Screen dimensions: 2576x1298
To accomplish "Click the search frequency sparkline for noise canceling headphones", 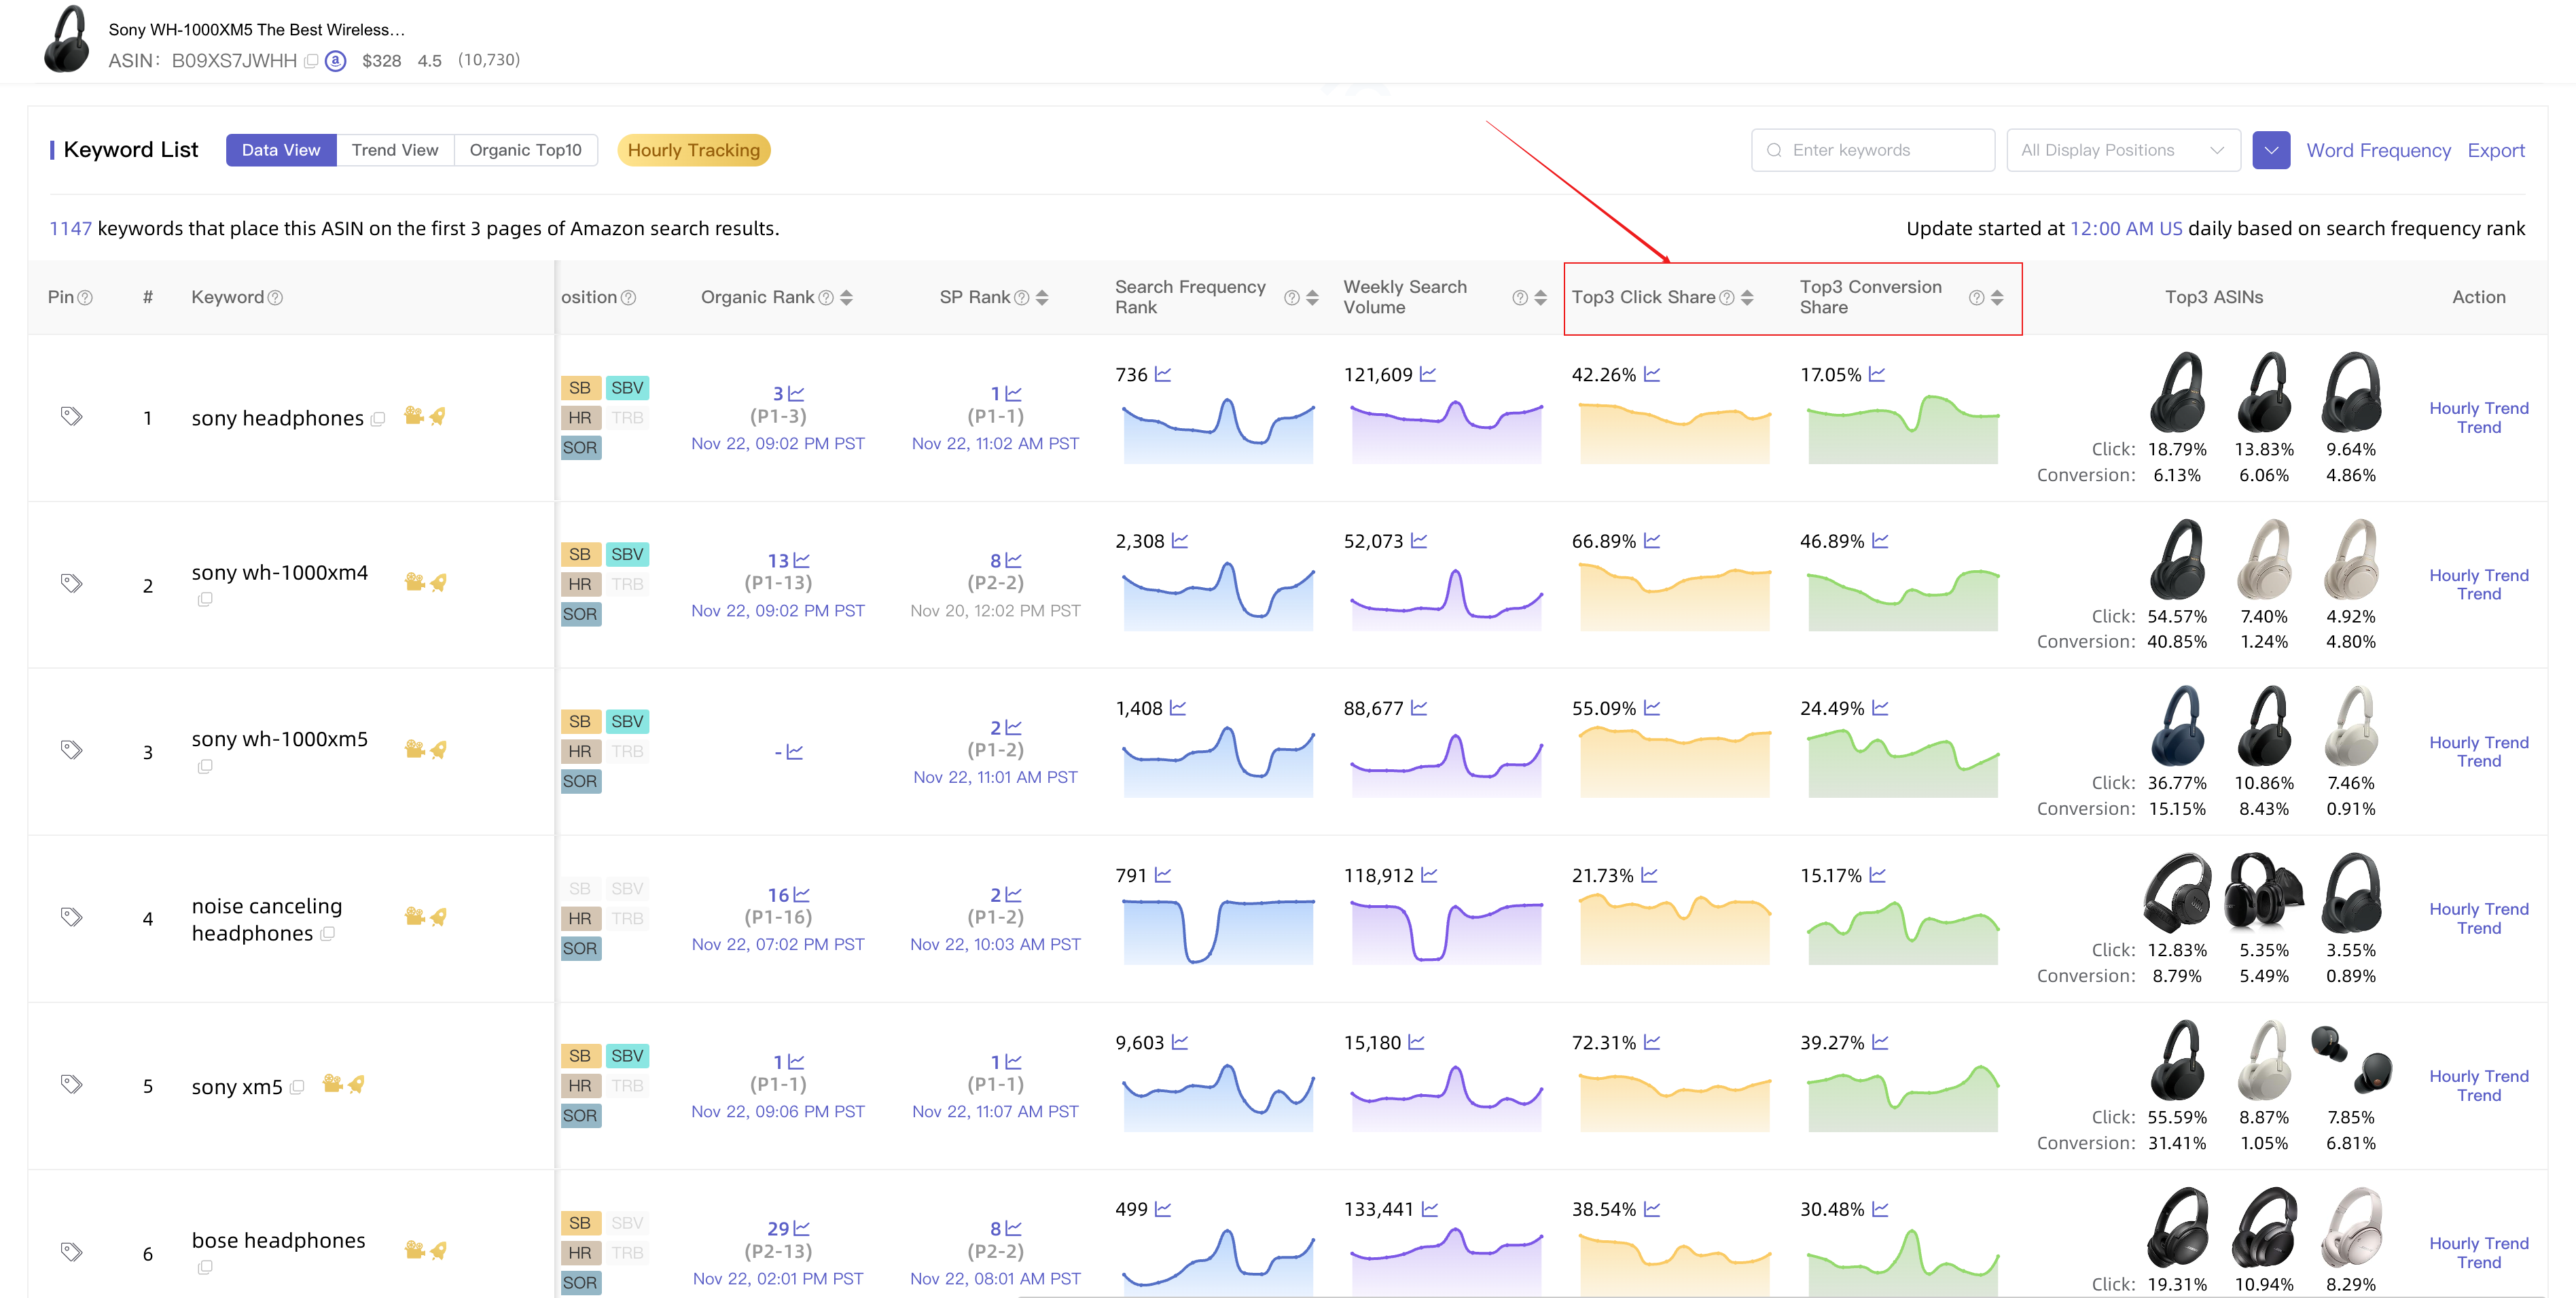I will point(1218,931).
